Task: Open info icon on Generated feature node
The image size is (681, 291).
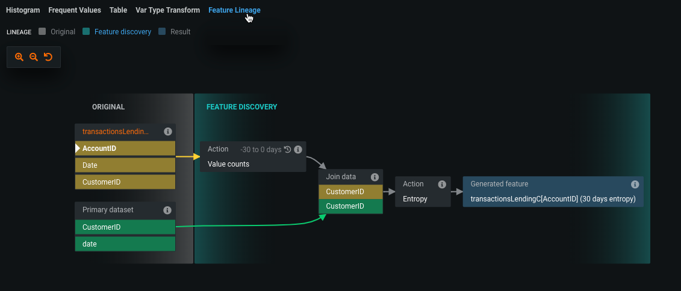Action: tap(635, 184)
